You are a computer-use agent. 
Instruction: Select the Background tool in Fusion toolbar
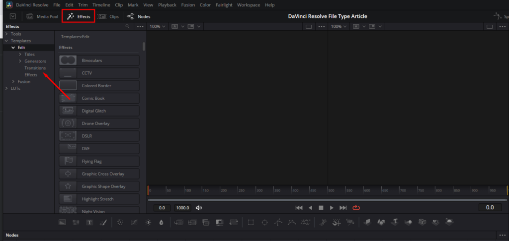coord(62,222)
